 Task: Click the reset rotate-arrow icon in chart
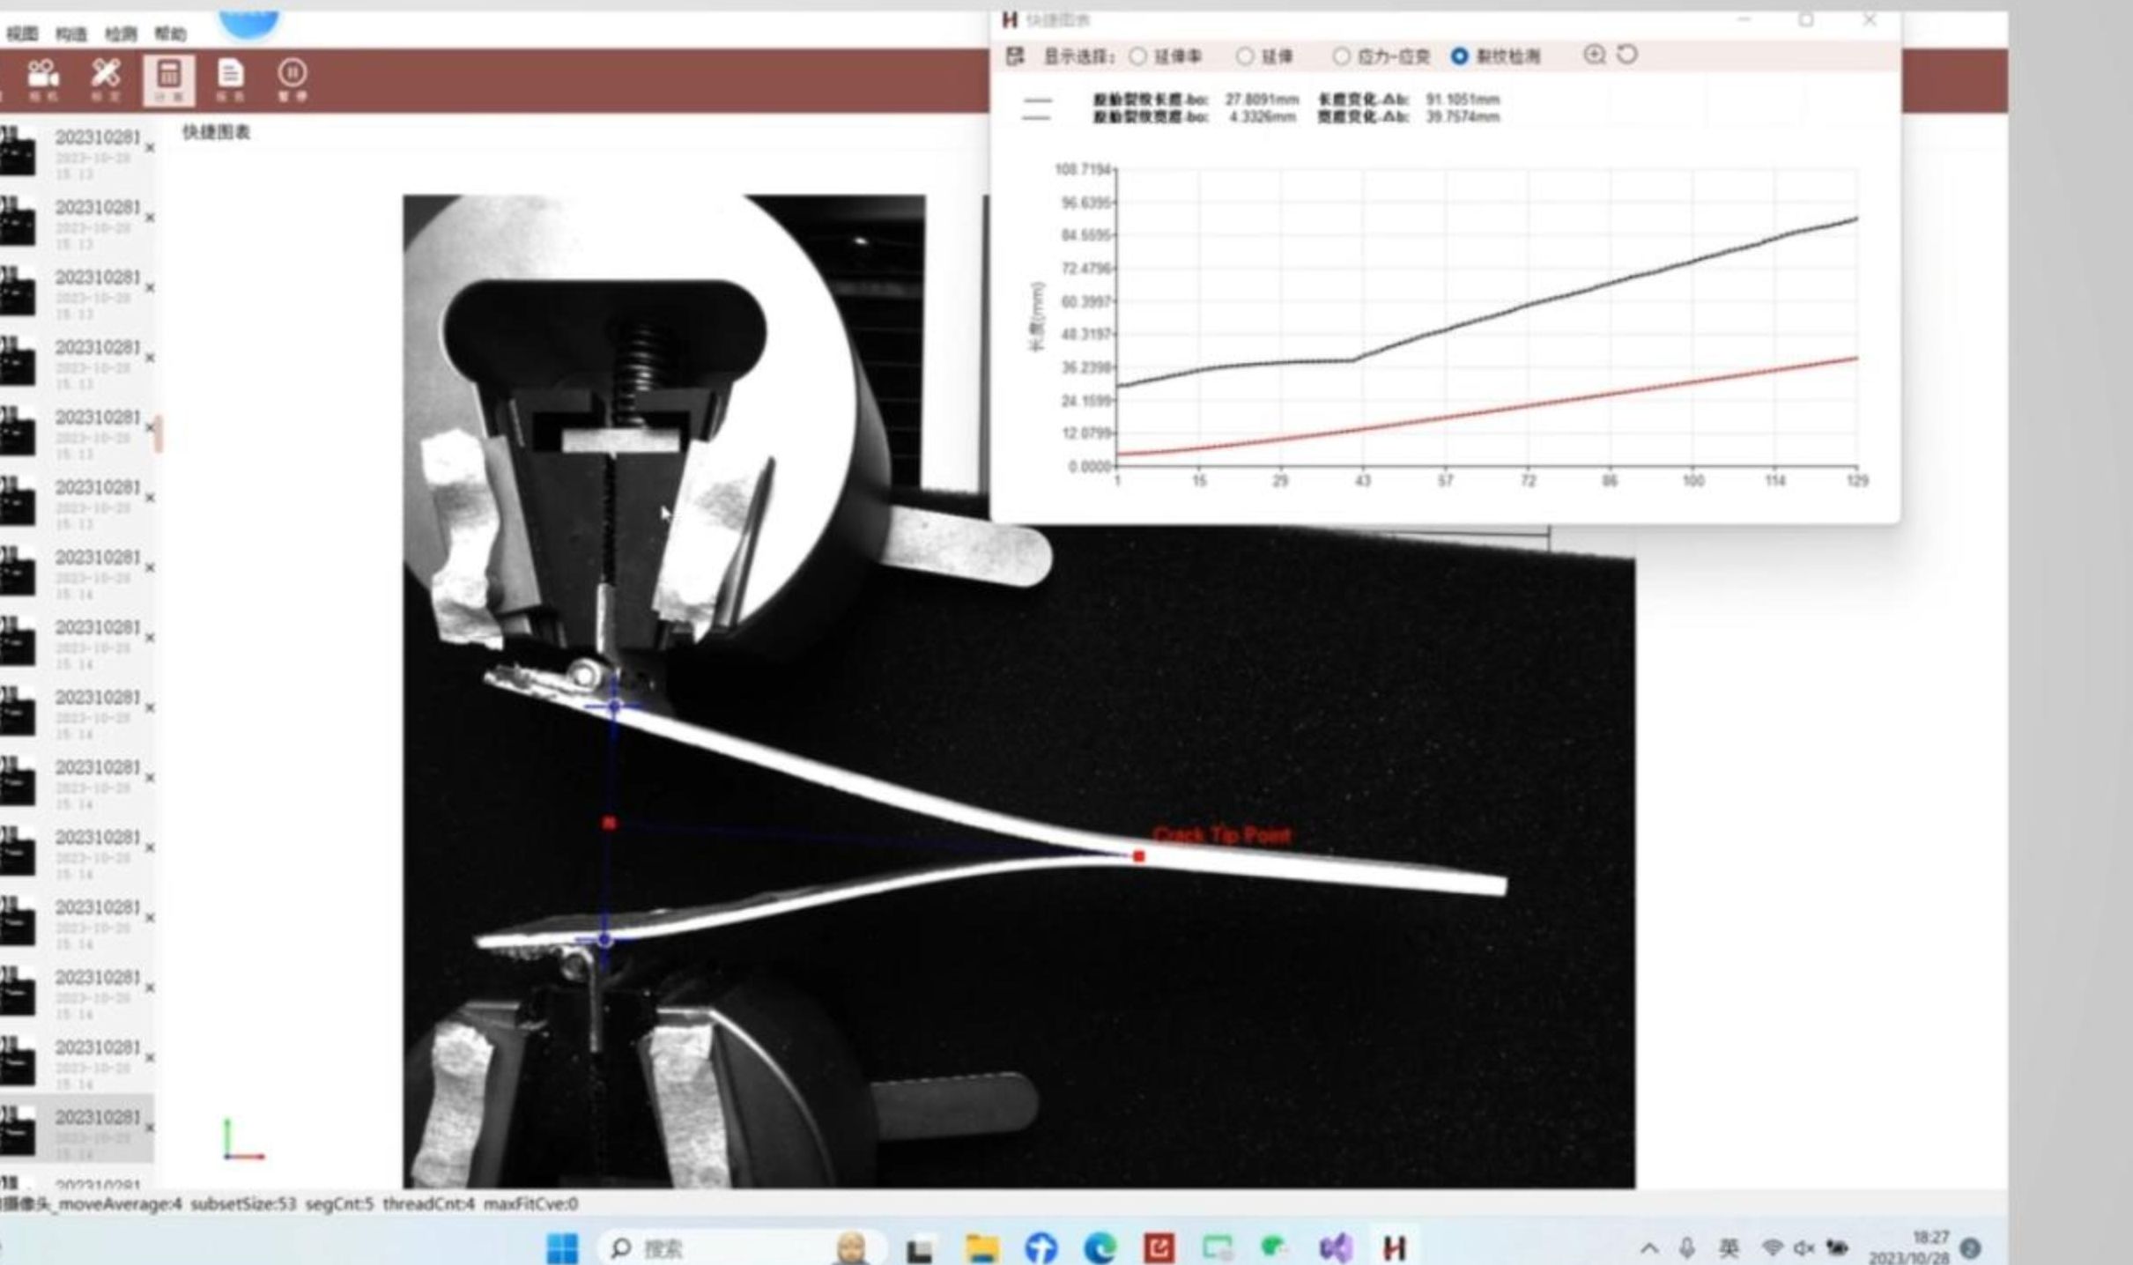tap(1627, 55)
